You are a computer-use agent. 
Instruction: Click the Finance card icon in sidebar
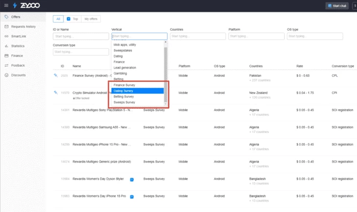6,56
